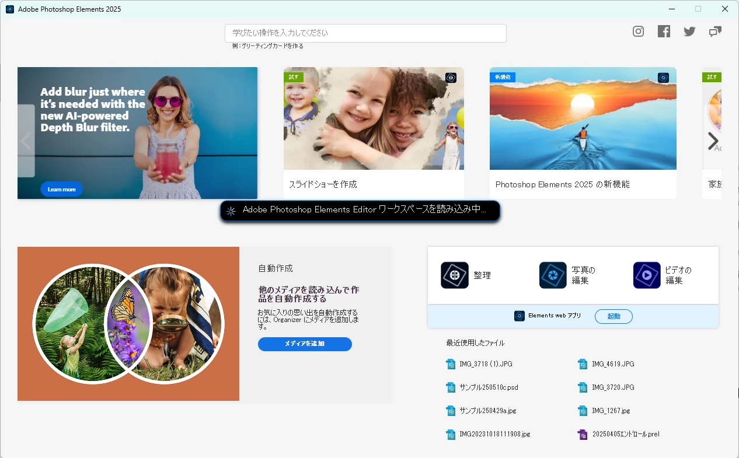Open the Twitter social link icon
This screenshot has height=458, width=739.
689,32
